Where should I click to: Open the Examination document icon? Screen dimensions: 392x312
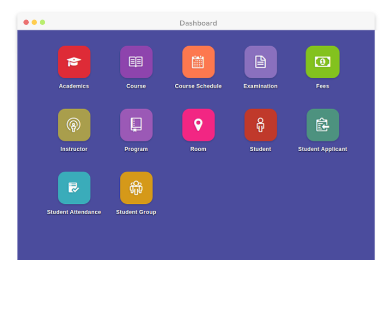260,62
